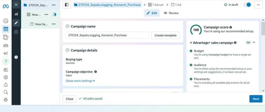Switch to the Review tab
265x112 pixels.
pos(171,13)
